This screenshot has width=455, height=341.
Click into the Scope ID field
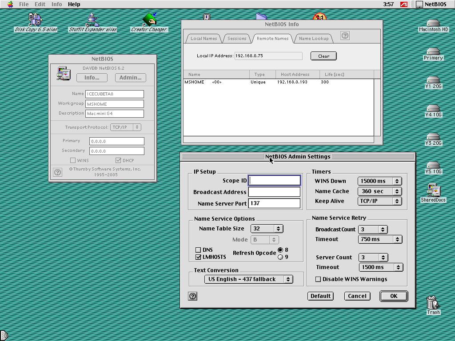(x=275, y=180)
